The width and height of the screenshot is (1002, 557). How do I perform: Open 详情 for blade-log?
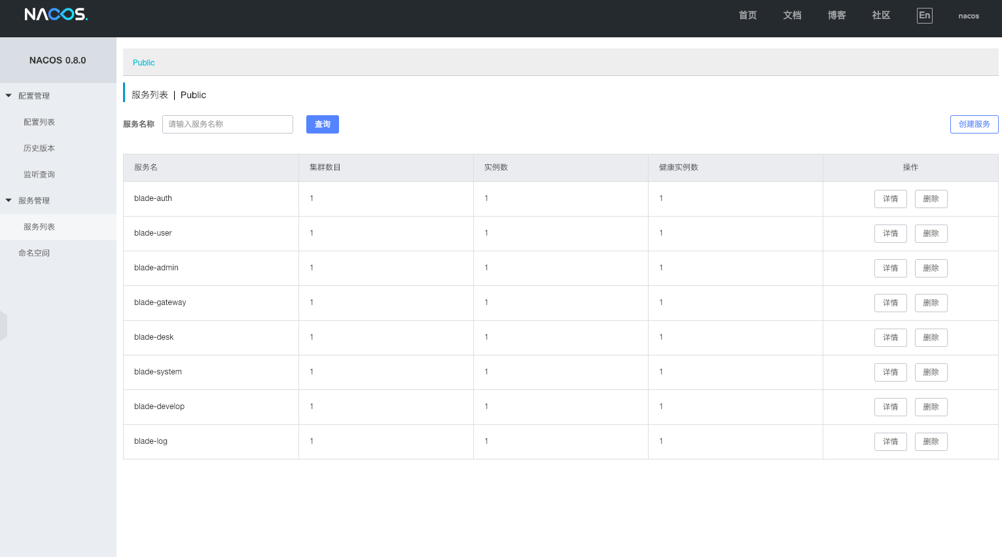click(x=890, y=442)
